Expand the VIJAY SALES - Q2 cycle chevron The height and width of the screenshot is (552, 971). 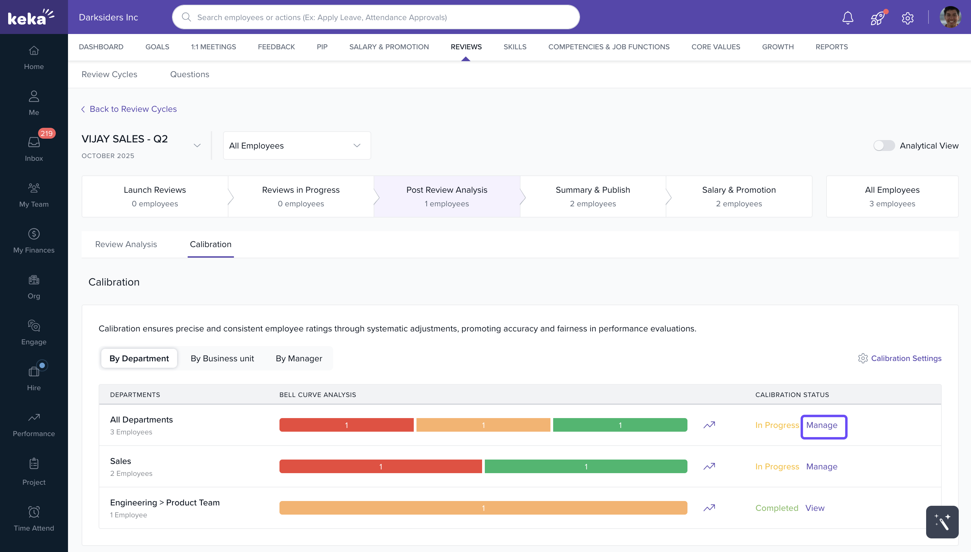[x=197, y=145]
